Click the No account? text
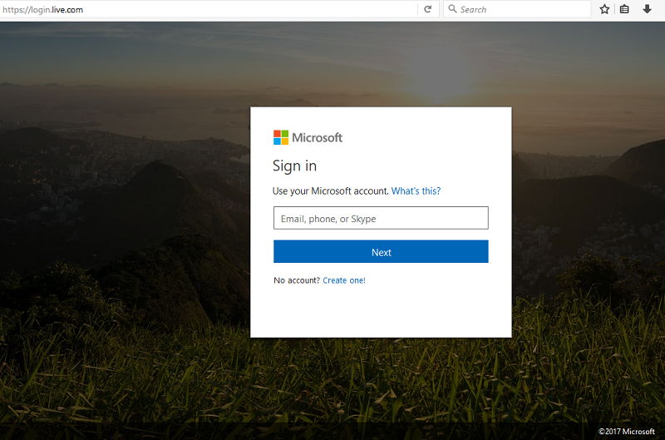Screen dimensions: 665x440 pyautogui.click(x=297, y=280)
